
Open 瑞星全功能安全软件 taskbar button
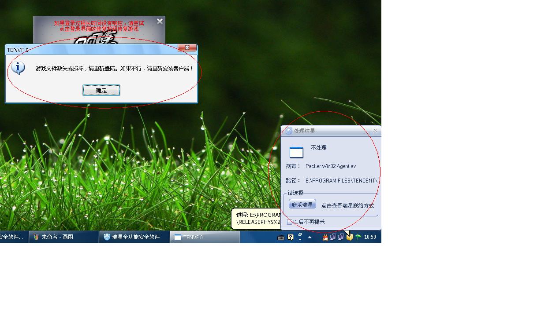pos(134,237)
